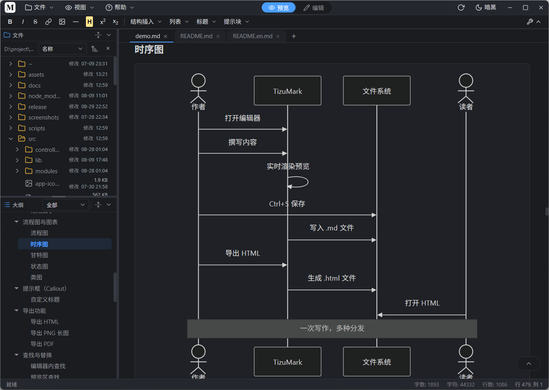Open the screenshots folder
Image resolution: width=549 pixels, height=390 pixels.
44,117
